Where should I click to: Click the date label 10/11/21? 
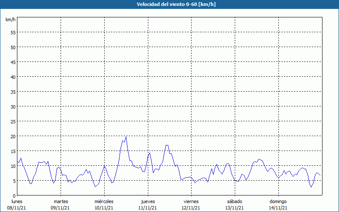(x=104, y=208)
